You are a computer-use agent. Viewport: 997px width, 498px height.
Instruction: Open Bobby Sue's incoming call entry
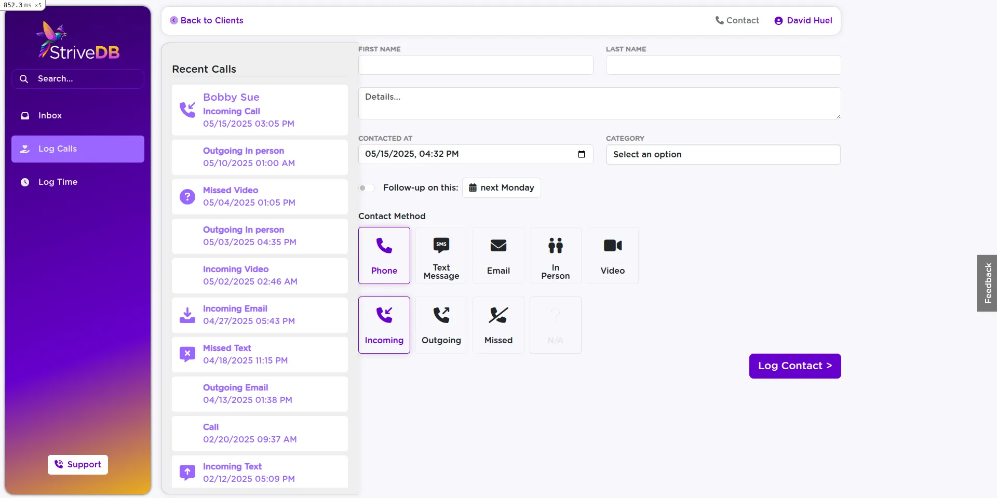(x=260, y=110)
